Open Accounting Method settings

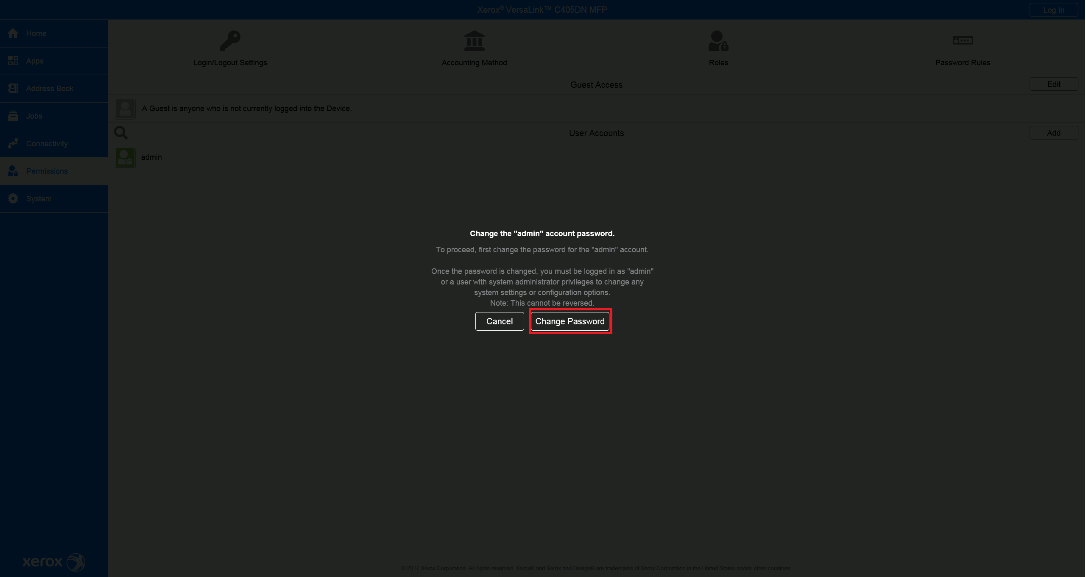[474, 47]
